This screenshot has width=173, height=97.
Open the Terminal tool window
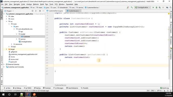coord(47,88)
